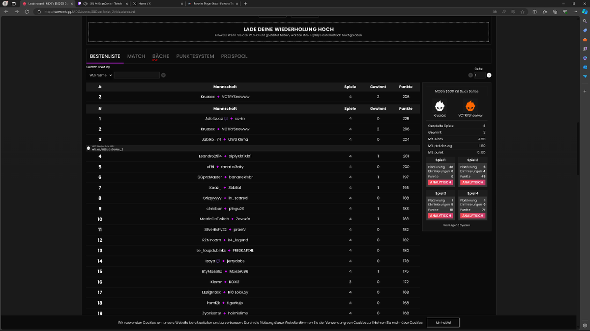Image resolution: width=590 pixels, height=331 pixels.
Task: Open the BÄCHE live tab
Action: click(x=161, y=56)
